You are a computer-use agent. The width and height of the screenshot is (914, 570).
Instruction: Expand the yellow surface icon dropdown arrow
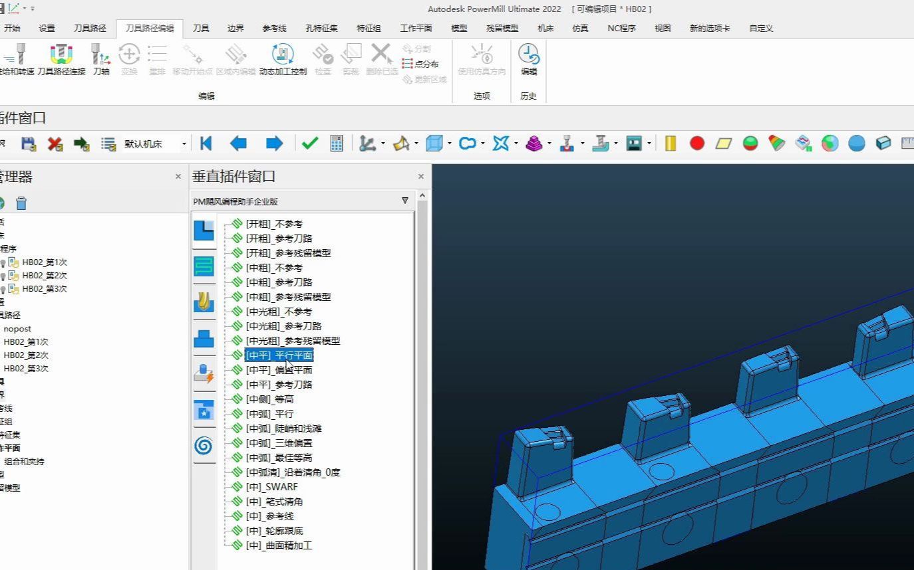(416, 143)
